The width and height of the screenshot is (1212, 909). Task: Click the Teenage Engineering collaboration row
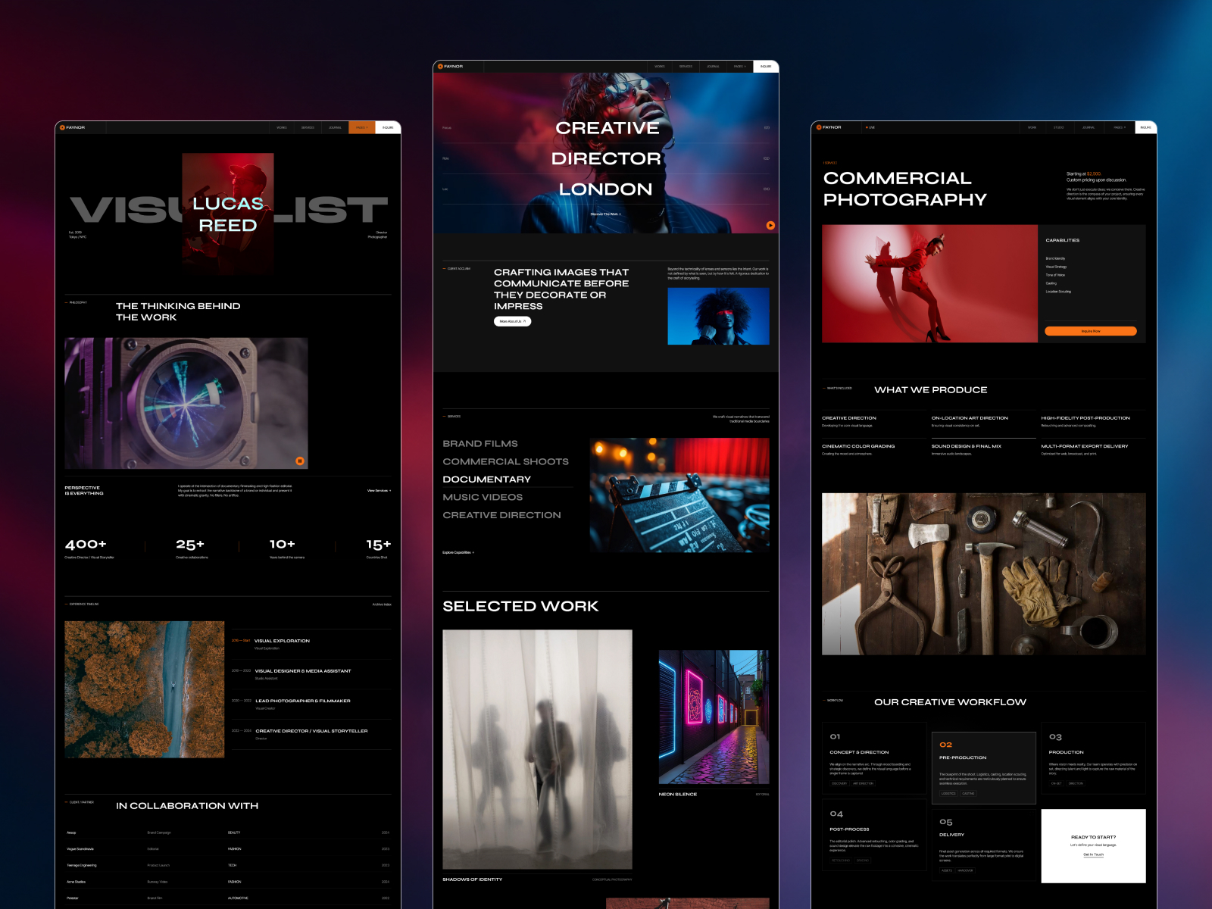tap(228, 865)
